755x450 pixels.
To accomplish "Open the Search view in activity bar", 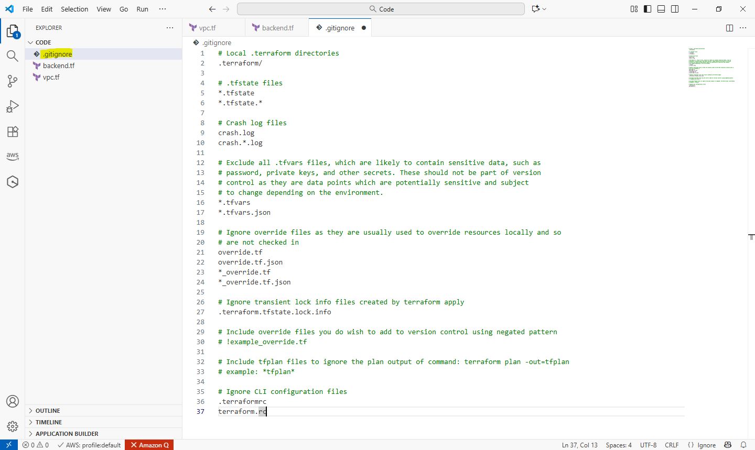I will (x=13, y=56).
